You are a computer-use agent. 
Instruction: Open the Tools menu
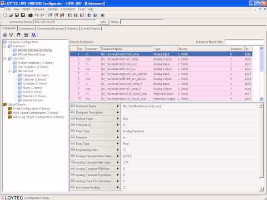coord(81,9)
